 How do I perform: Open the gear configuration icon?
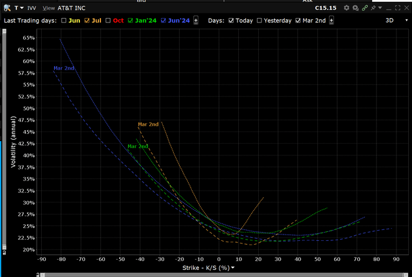pyautogui.click(x=346, y=8)
